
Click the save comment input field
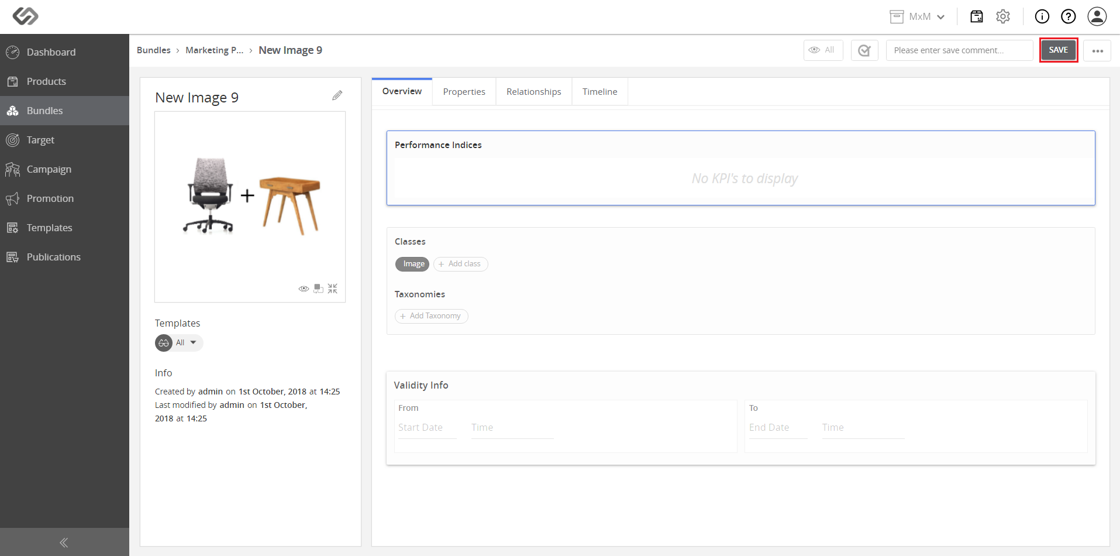coord(959,50)
